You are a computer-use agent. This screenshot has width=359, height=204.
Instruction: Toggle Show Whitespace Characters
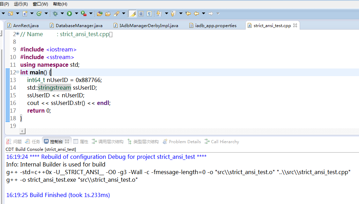click(x=149, y=14)
